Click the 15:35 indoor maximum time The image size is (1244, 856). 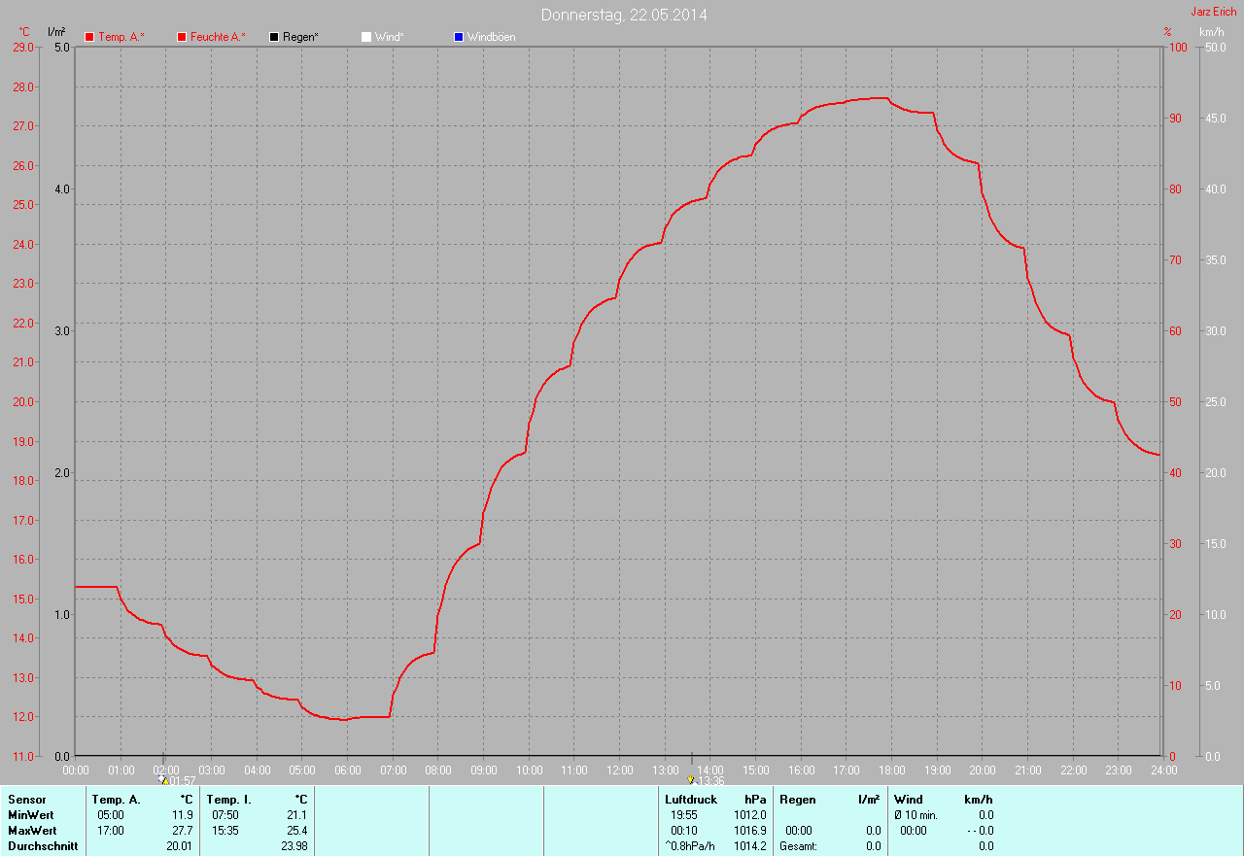pos(225,831)
